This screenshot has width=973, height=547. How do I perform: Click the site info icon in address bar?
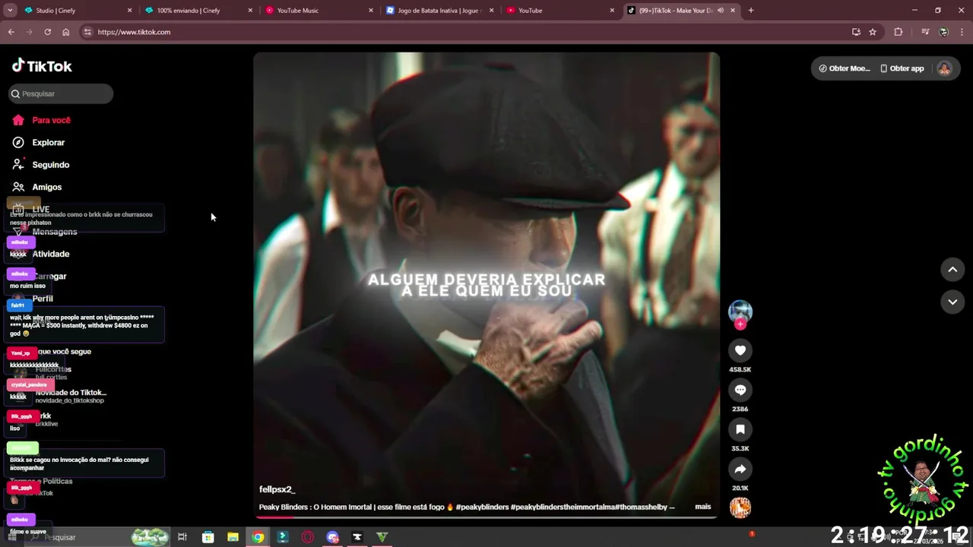[x=87, y=32]
